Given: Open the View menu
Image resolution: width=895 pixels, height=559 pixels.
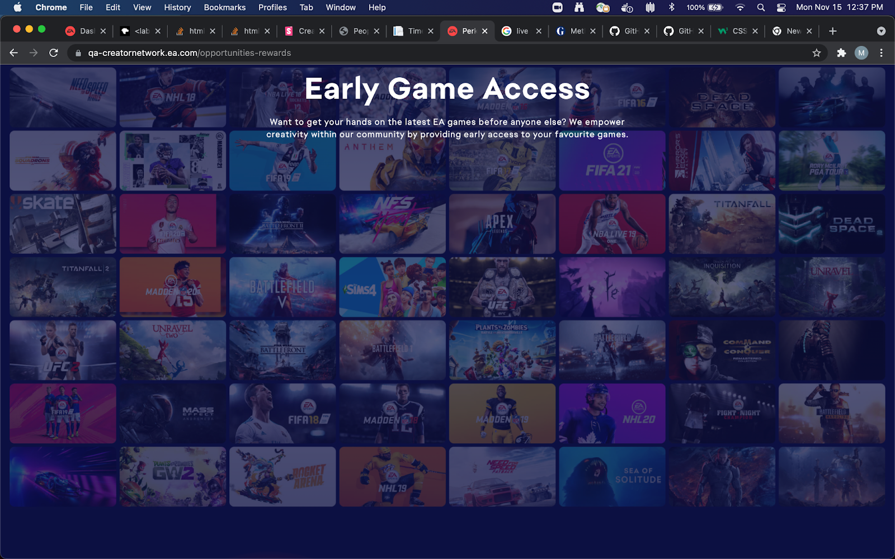Looking at the screenshot, I should coord(142,7).
